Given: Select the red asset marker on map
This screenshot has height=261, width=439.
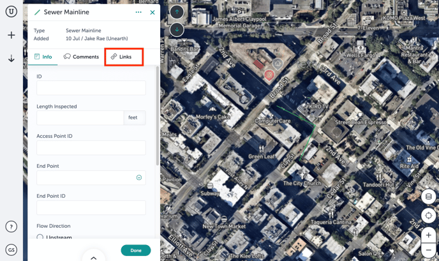Looking at the screenshot, I should (269, 75).
